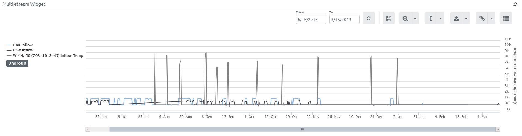Edit the To date field 3/15/2019

344,20
